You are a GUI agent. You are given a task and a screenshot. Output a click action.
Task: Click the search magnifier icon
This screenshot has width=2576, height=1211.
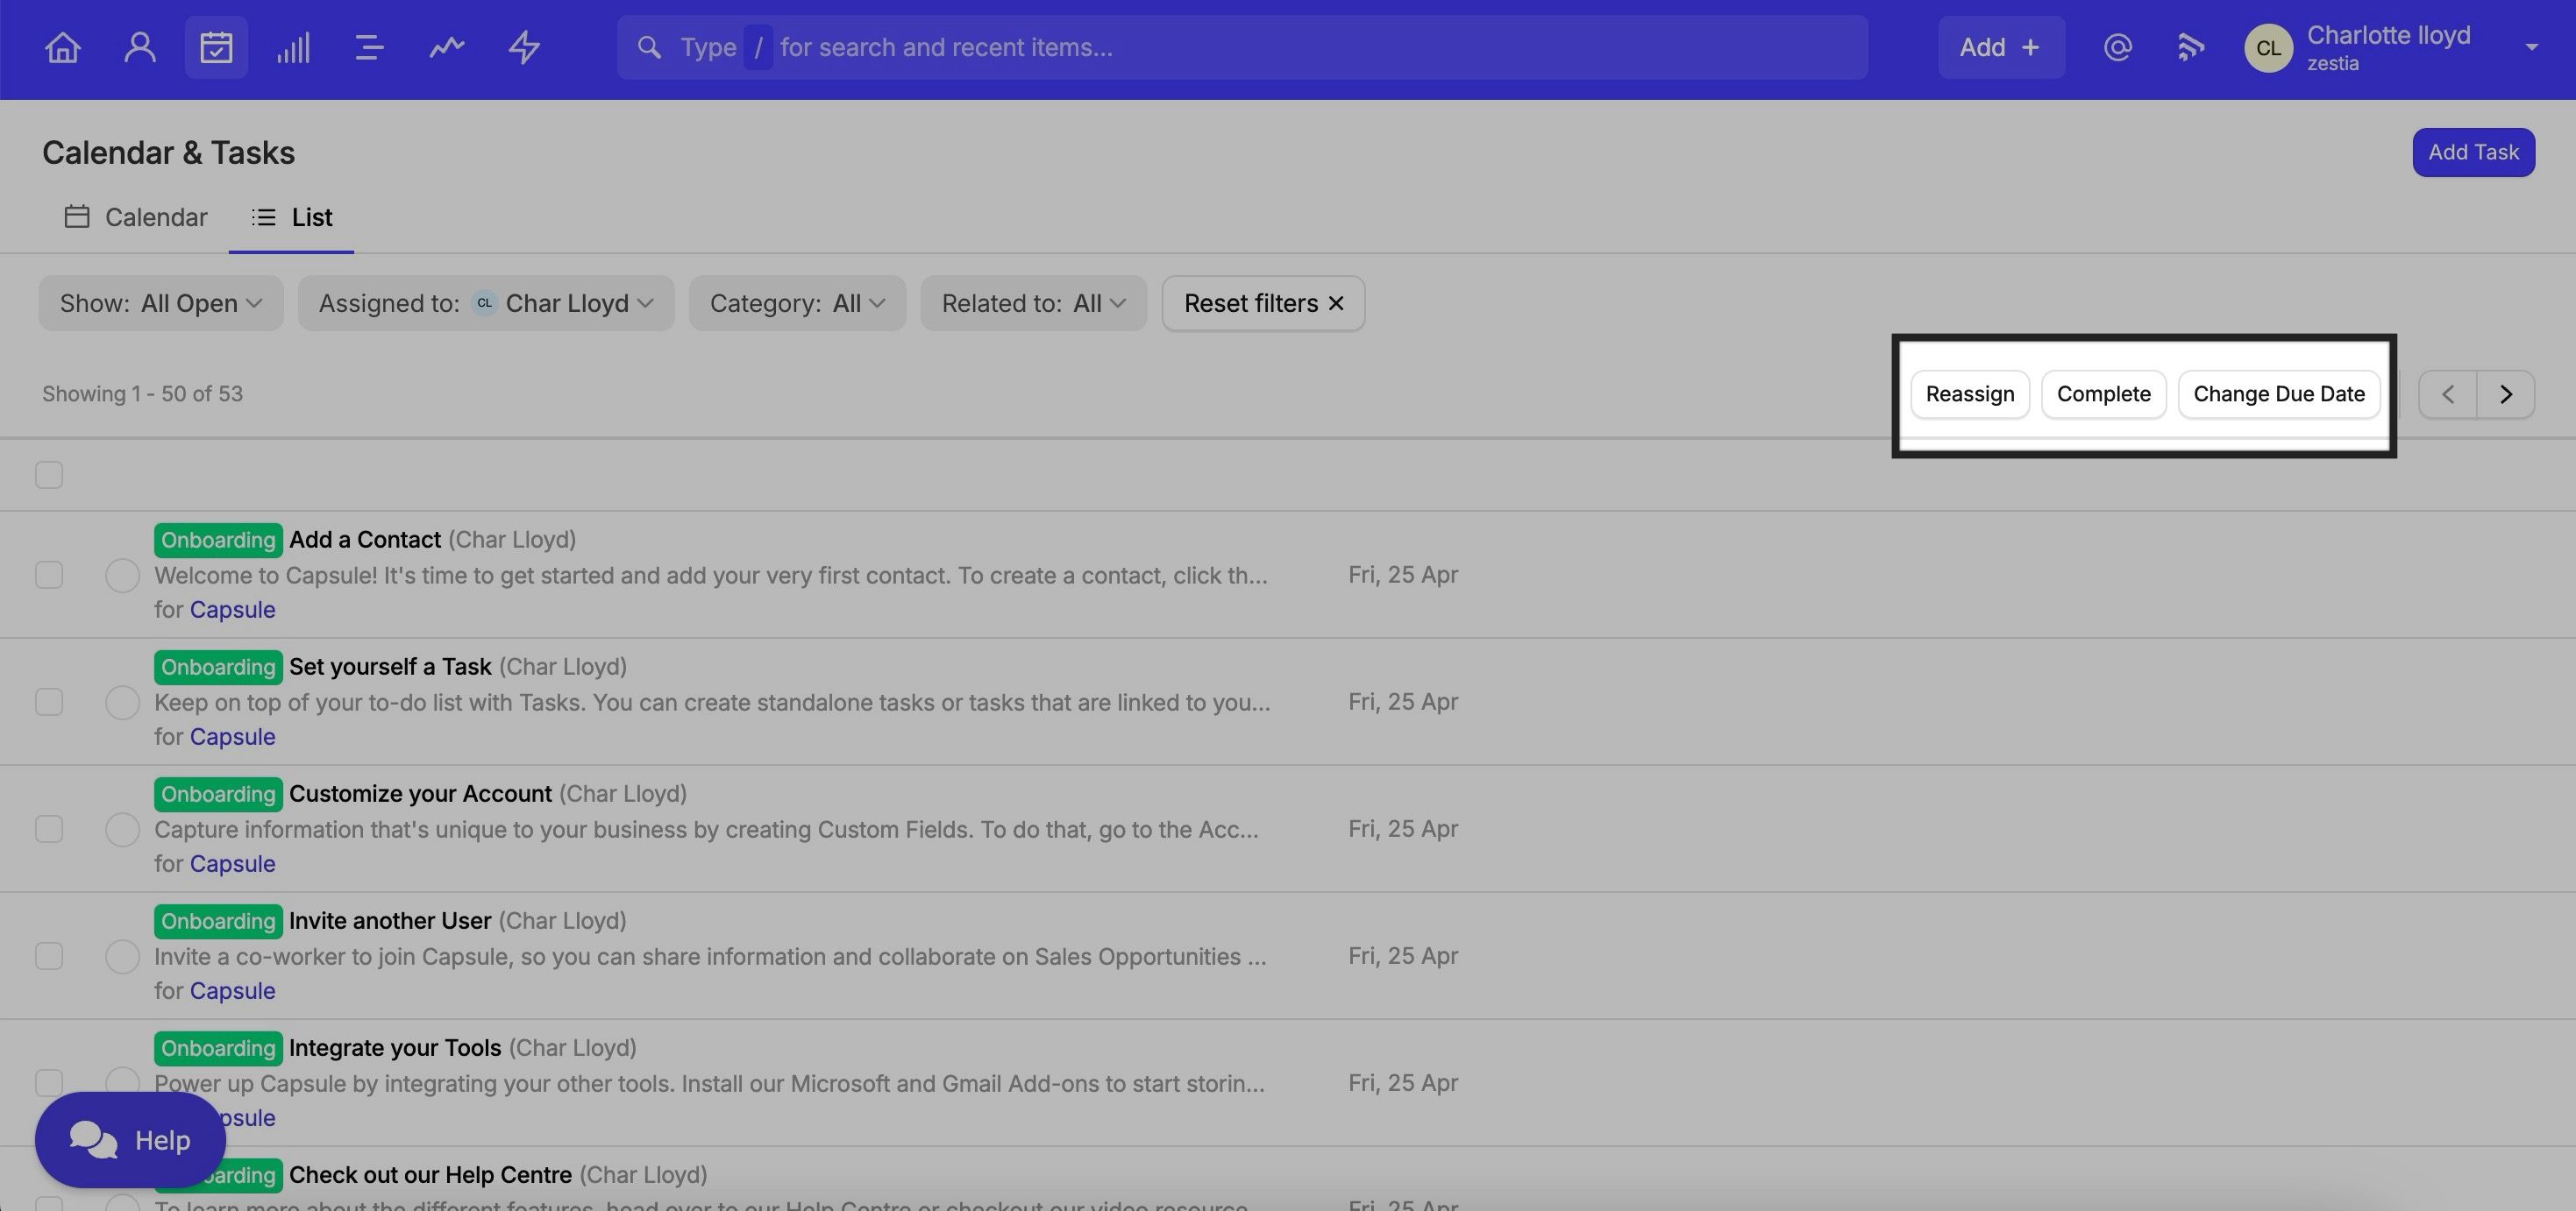pyautogui.click(x=649, y=48)
